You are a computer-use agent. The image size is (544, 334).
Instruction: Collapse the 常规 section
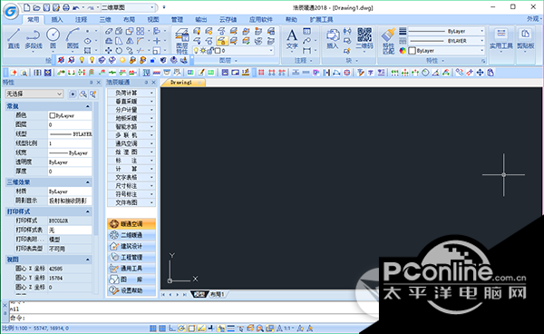[x=87, y=106]
